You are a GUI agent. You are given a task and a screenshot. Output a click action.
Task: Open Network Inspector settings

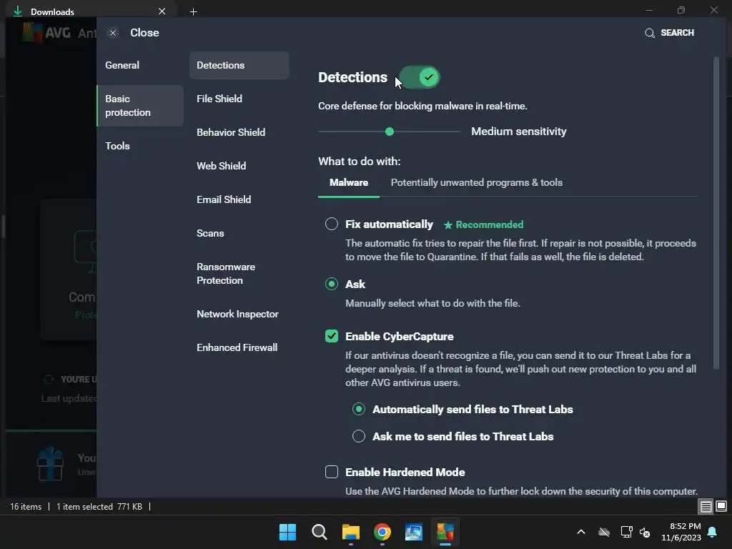[x=239, y=315]
